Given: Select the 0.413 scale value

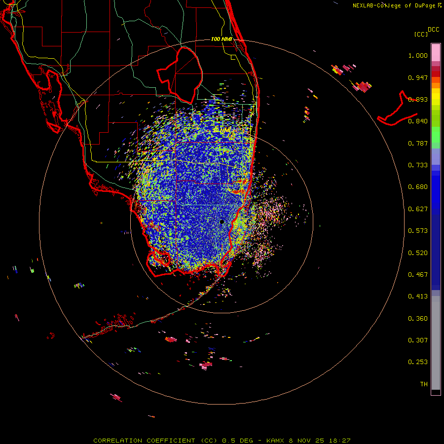Looking at the screenshot, I should pos(418,296).
